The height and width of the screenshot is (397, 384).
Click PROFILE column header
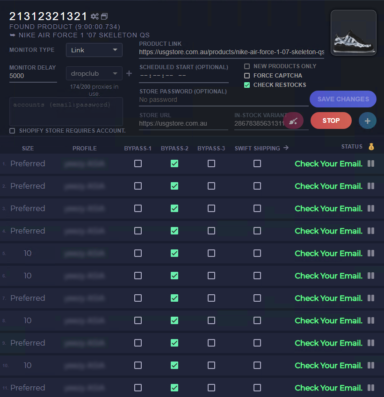coord(85,149)
